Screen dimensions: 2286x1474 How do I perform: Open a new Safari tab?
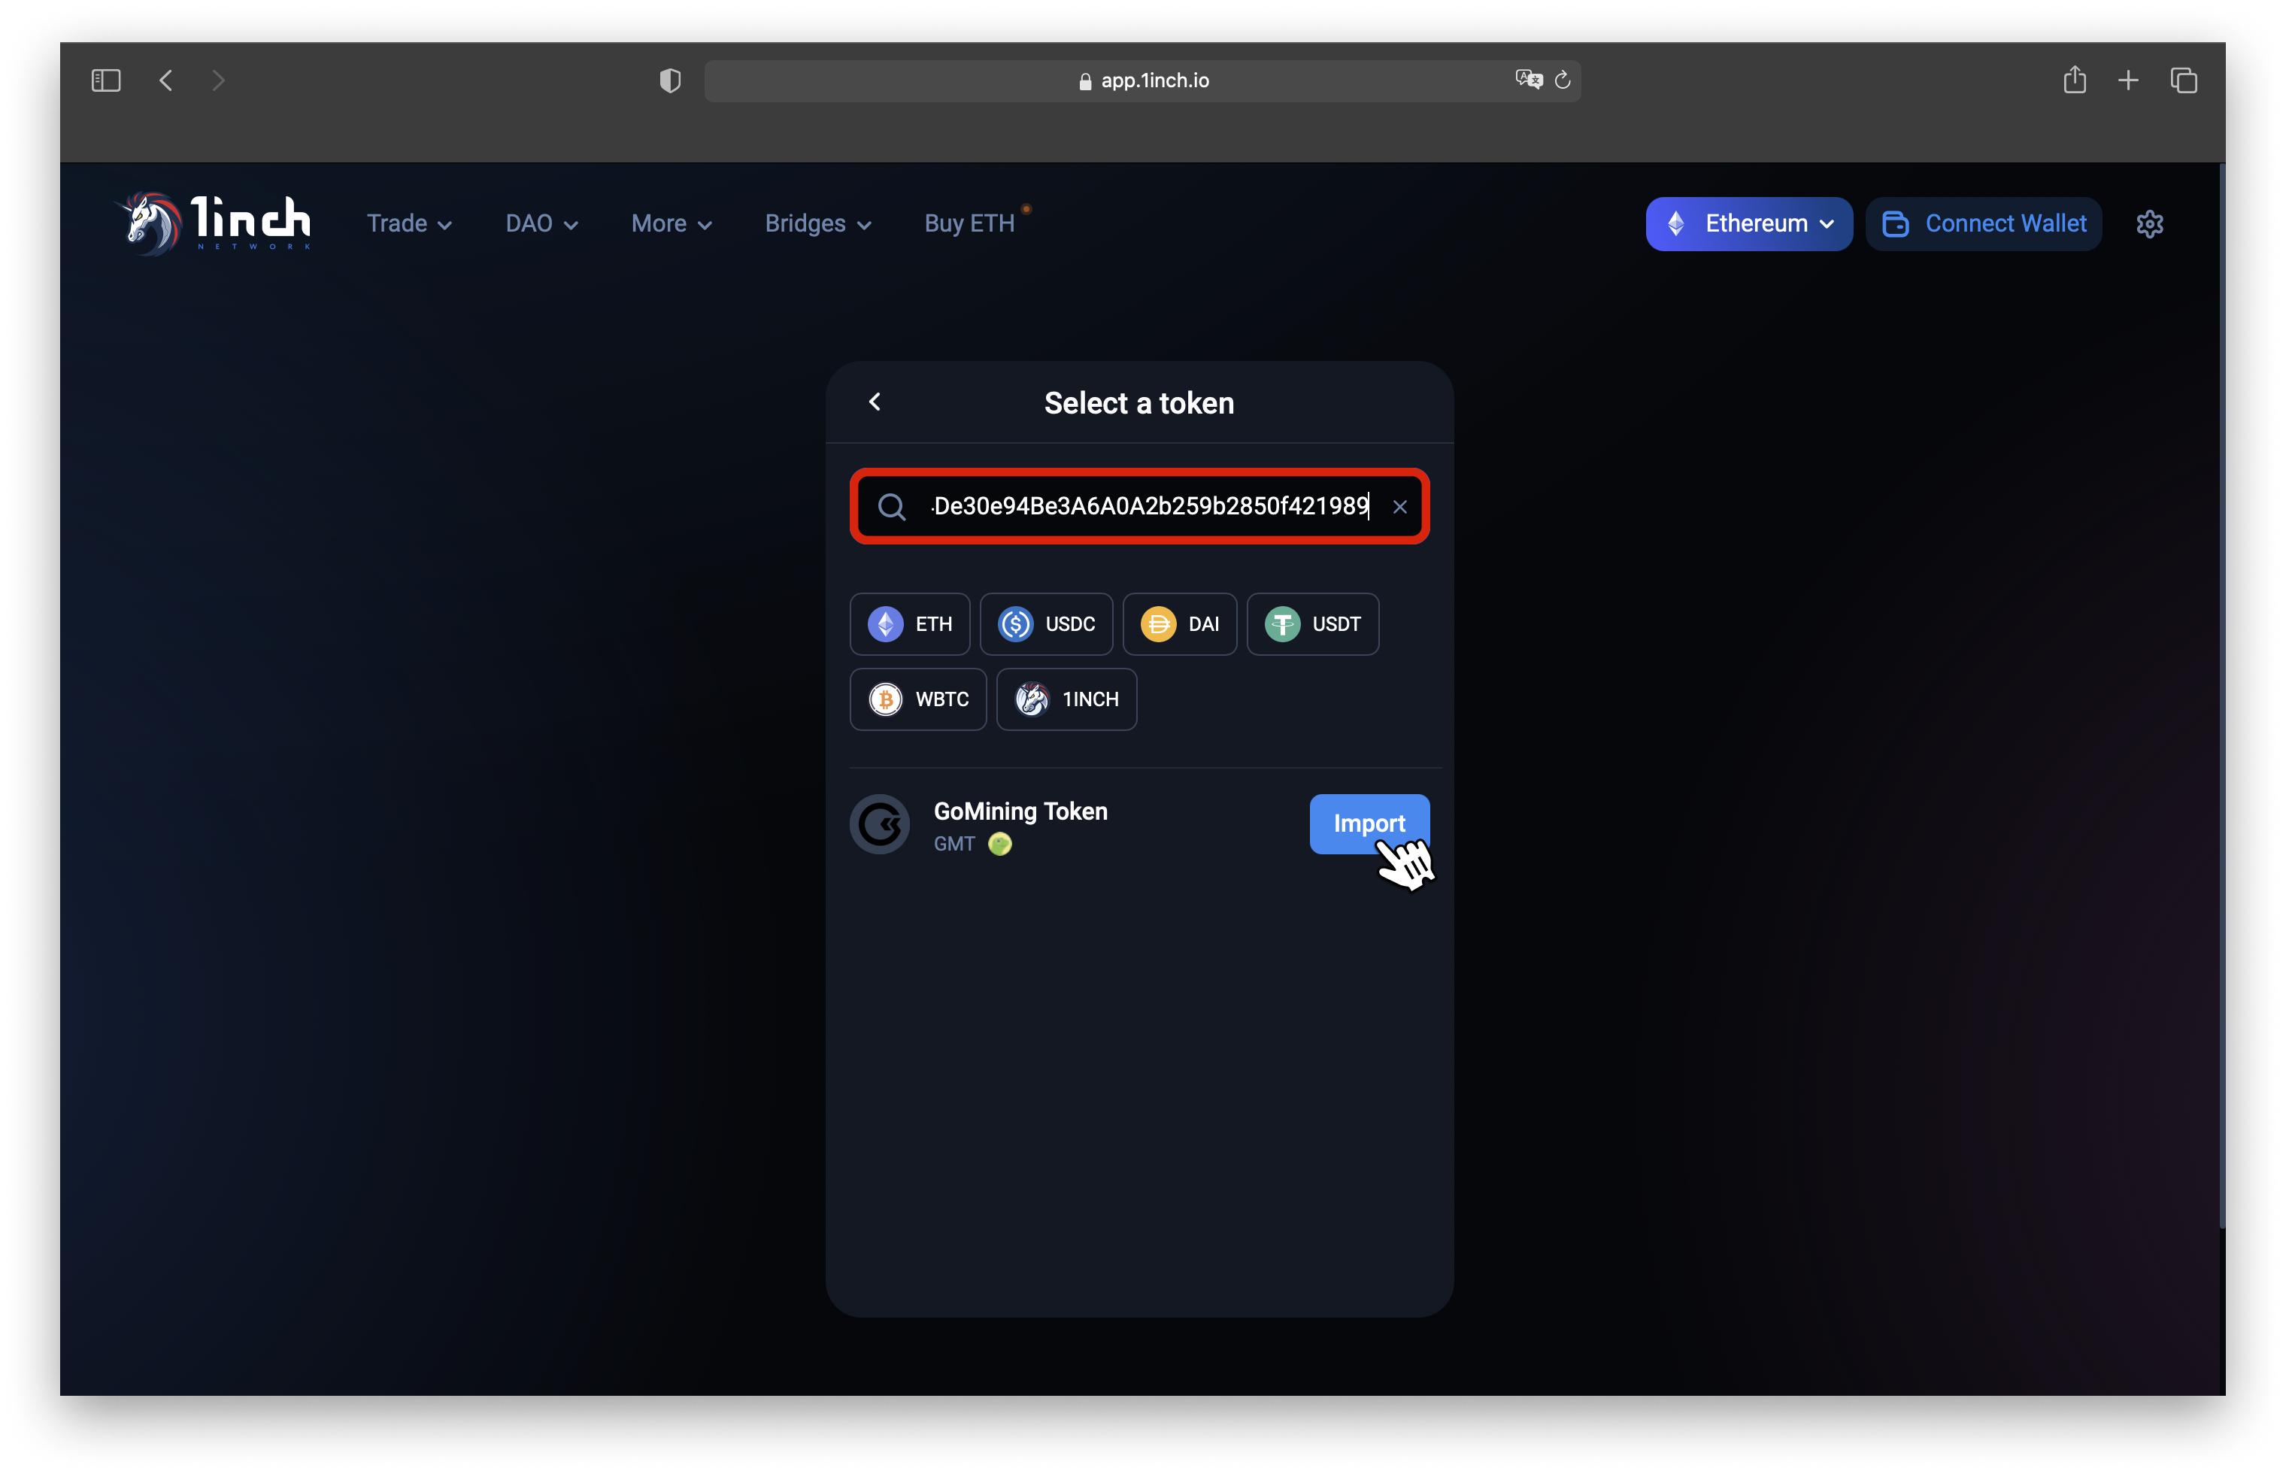(x=2128, y=80)
